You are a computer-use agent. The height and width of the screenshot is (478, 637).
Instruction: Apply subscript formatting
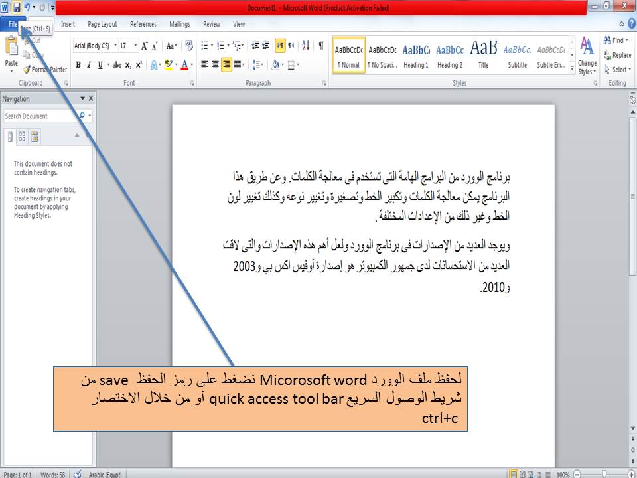click(128, 65)
